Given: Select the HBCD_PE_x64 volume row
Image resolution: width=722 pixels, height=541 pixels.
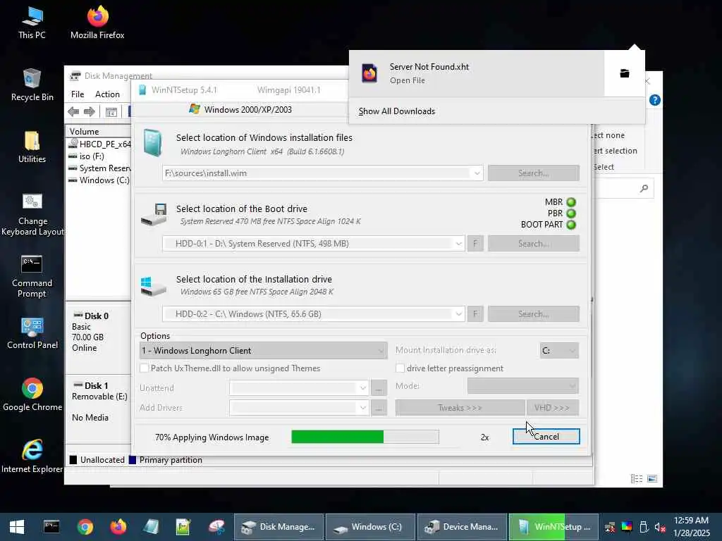Looking at the screenshot, I should coord(99,144).
